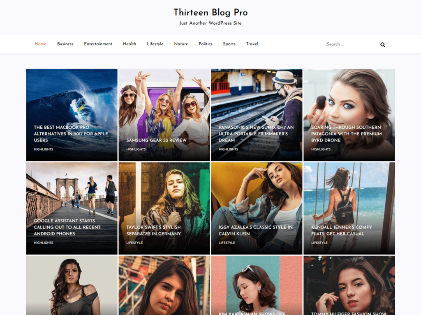Viewport: 421px width, 315px height.
Task: Click thumbnail of woman before colorful wall
Action: tap(164, 285)
